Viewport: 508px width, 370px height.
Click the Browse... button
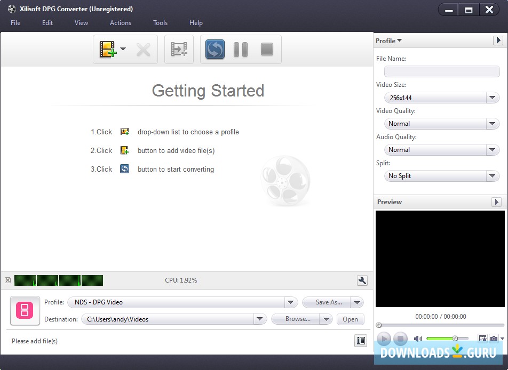[297, 319]
